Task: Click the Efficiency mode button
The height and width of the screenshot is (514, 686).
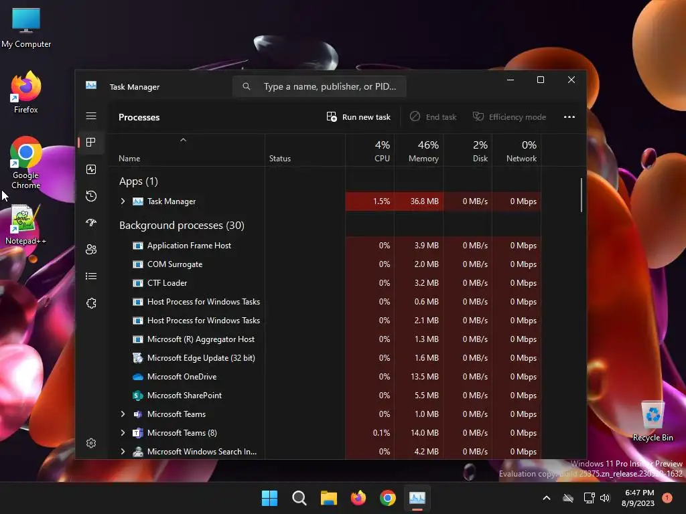Action: (x=509, y=116)
